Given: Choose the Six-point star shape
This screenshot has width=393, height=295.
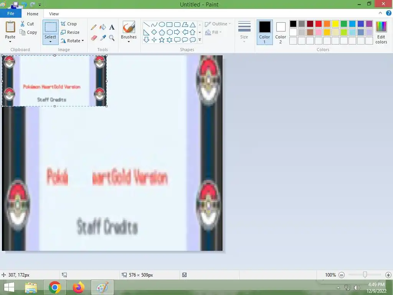Looking at the screenshot, I should tap(169, 40).
